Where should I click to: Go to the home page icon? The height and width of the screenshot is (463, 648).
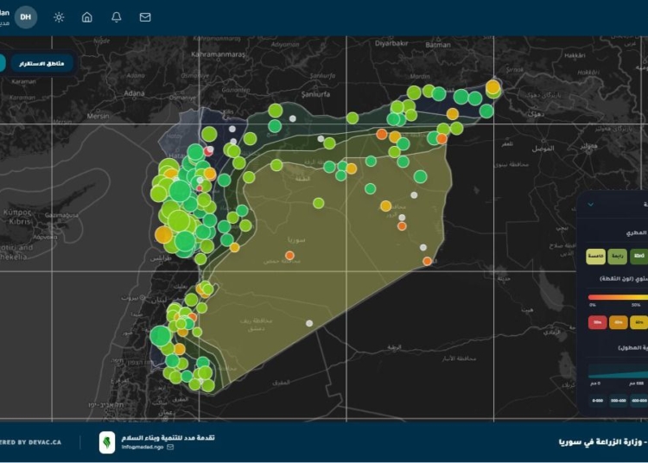[x=87, y=17]
